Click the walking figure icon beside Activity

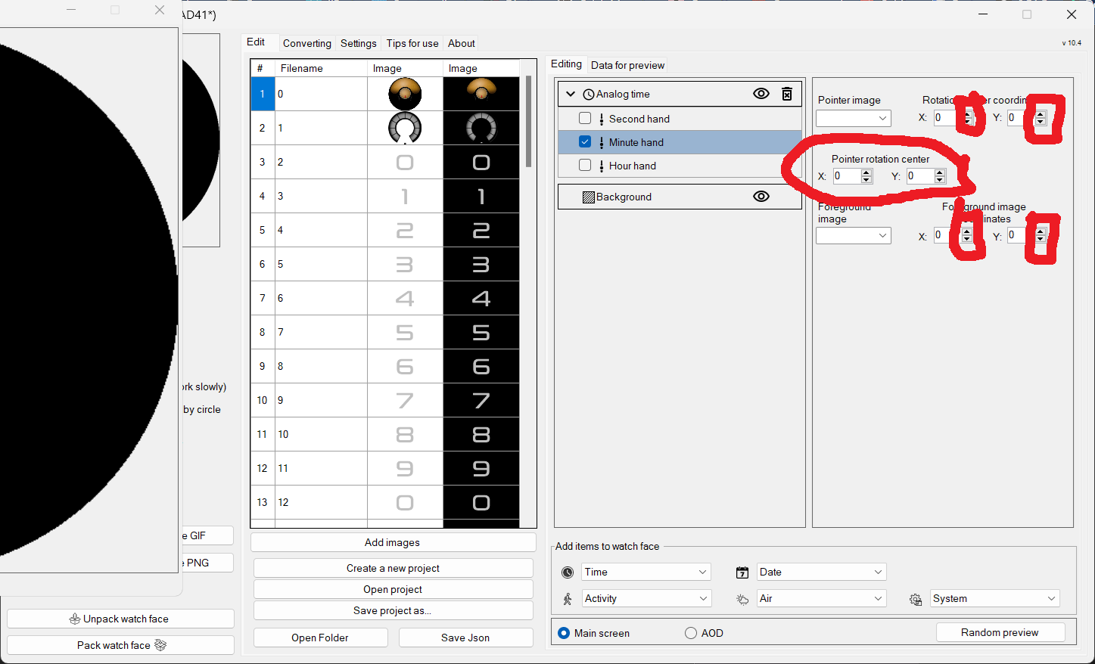[568, 599]
